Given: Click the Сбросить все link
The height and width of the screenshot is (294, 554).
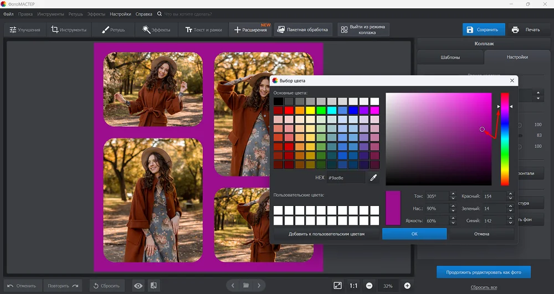Looking at the screenshot, I should [x=484, y=287].
